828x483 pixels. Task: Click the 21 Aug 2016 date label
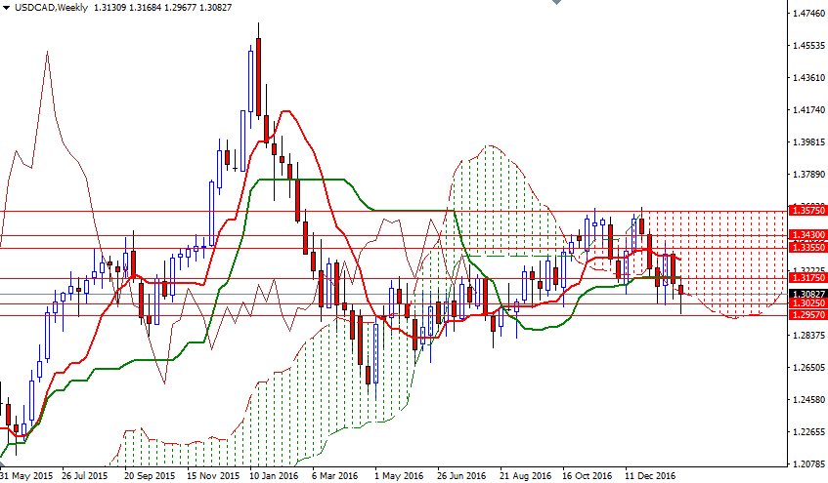pos(525,475)
